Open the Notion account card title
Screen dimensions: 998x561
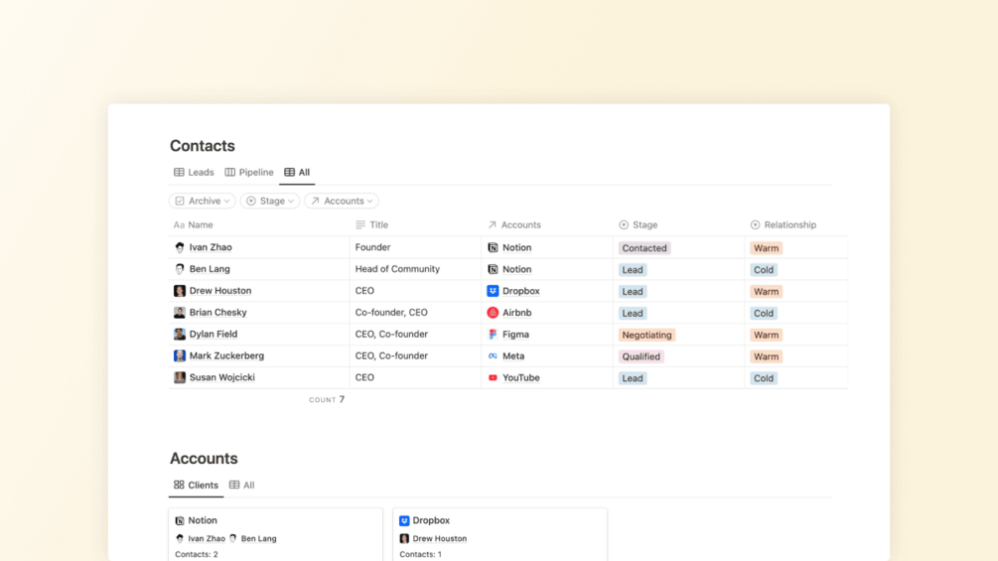(203, 520)
